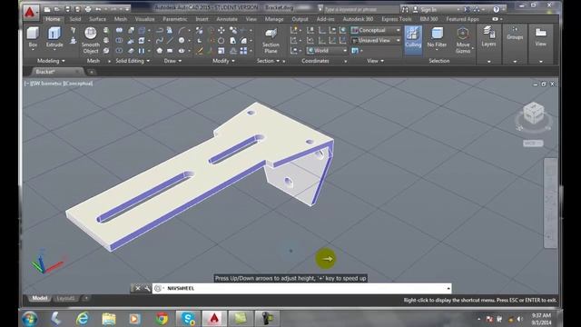Add a new layout with plus button

[x=86, y=298]
